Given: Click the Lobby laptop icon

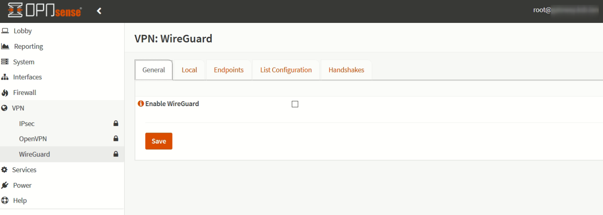Looking at the screenshot, I should 5,31.
